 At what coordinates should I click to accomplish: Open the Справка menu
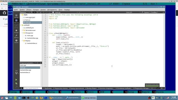tap(67, 10)
